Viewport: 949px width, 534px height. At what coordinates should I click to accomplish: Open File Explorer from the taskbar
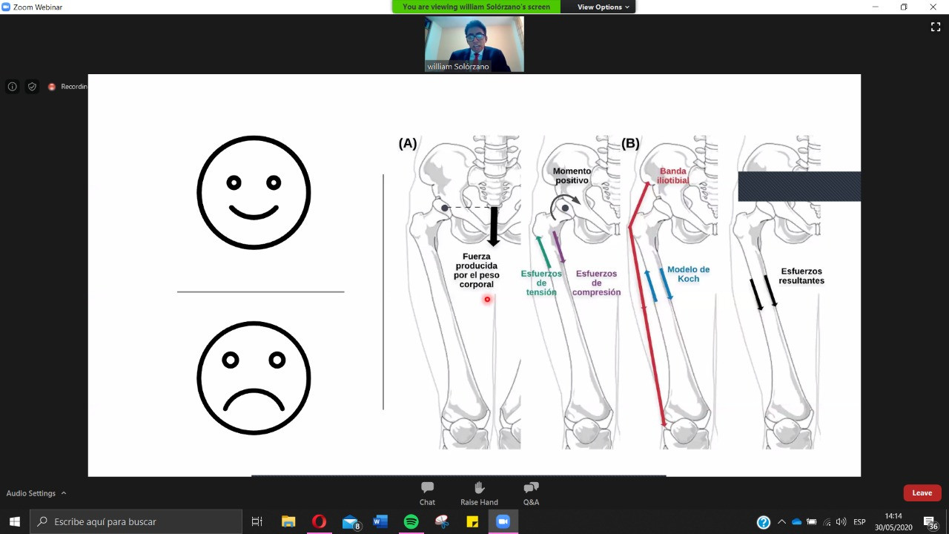click(x=288, y=521)
